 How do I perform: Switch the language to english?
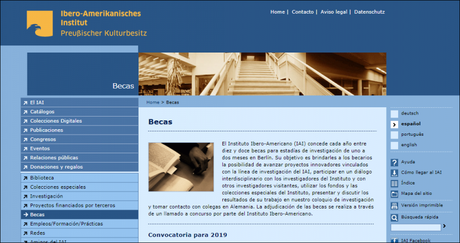(x=409, y=145)
